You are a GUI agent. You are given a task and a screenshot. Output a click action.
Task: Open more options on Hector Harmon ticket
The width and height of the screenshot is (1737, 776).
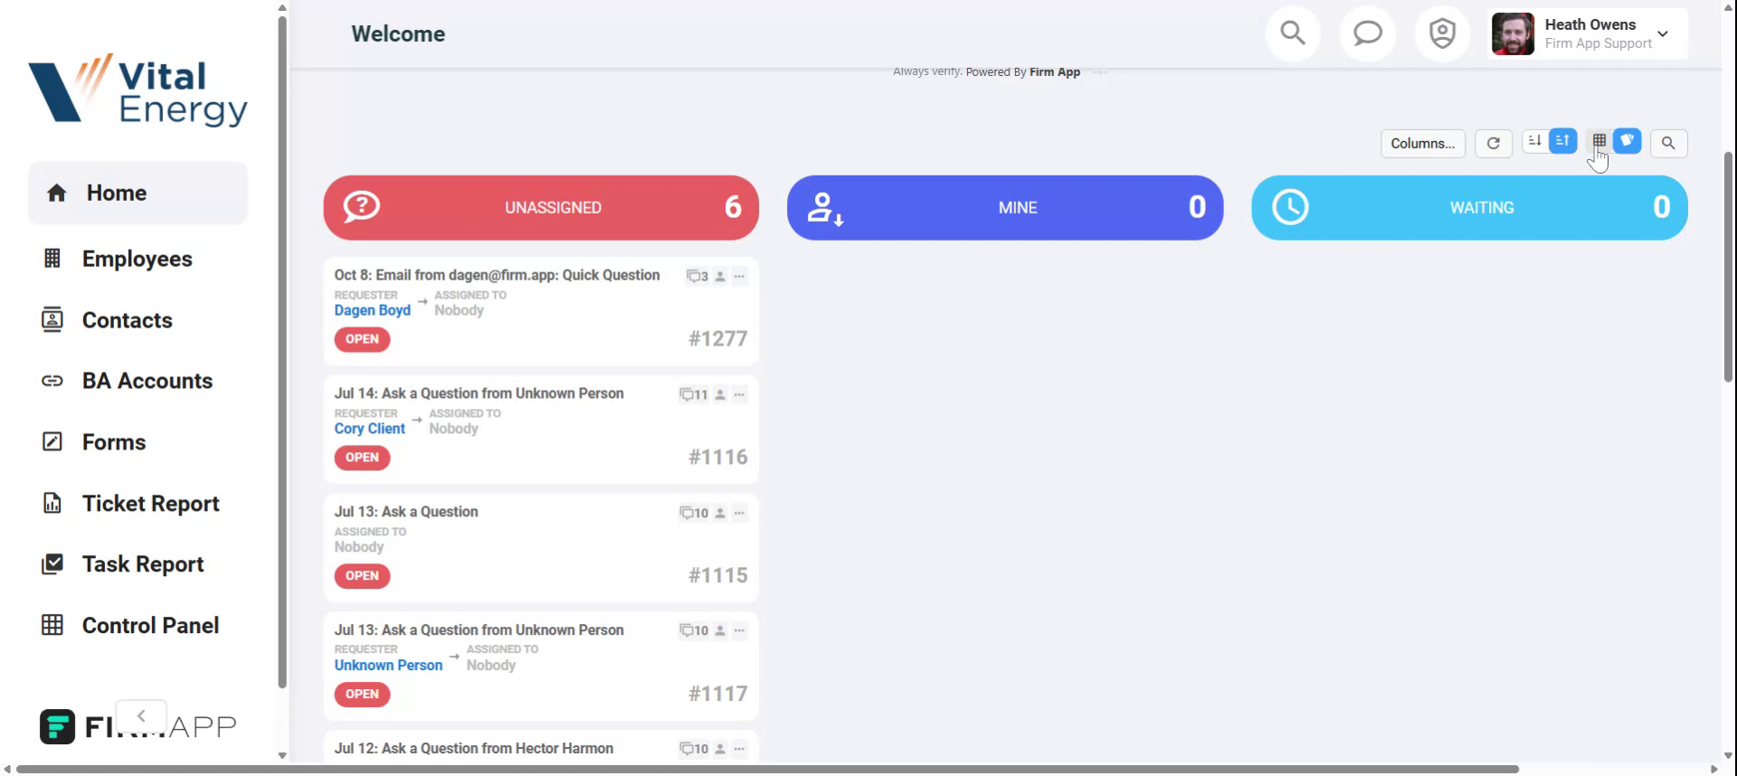point(739,749)
